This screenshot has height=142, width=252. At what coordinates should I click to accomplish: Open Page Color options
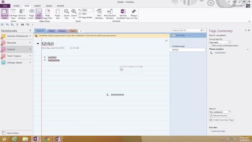(x=31, y=14)
